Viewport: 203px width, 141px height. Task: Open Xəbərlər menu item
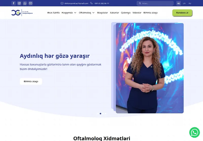(114, 13)
